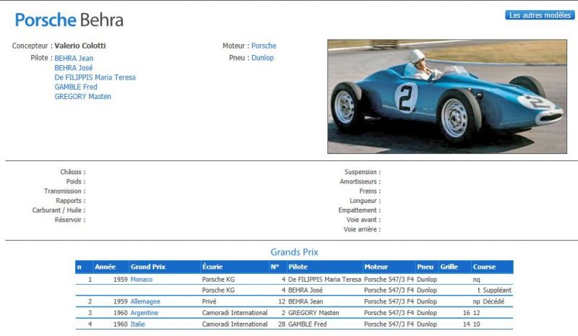Click the 'Porsche Behra' page title

point(69,20)
